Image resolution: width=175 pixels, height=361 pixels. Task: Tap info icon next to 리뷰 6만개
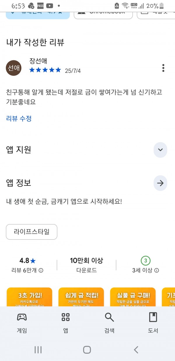coord(41,270)
